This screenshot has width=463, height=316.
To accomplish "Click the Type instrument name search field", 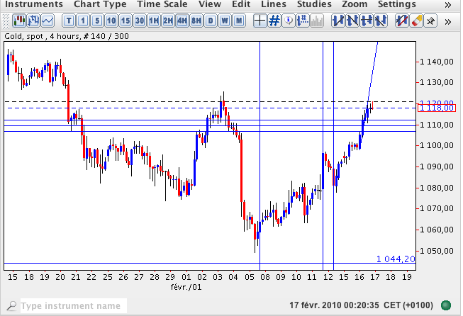I will point(71,306).
